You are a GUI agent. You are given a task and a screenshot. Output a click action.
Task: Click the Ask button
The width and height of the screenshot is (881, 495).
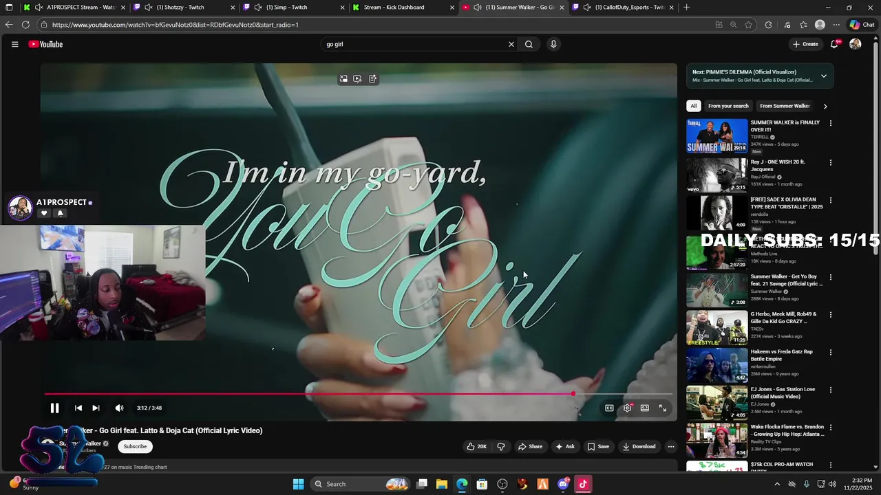coord(565,446)
